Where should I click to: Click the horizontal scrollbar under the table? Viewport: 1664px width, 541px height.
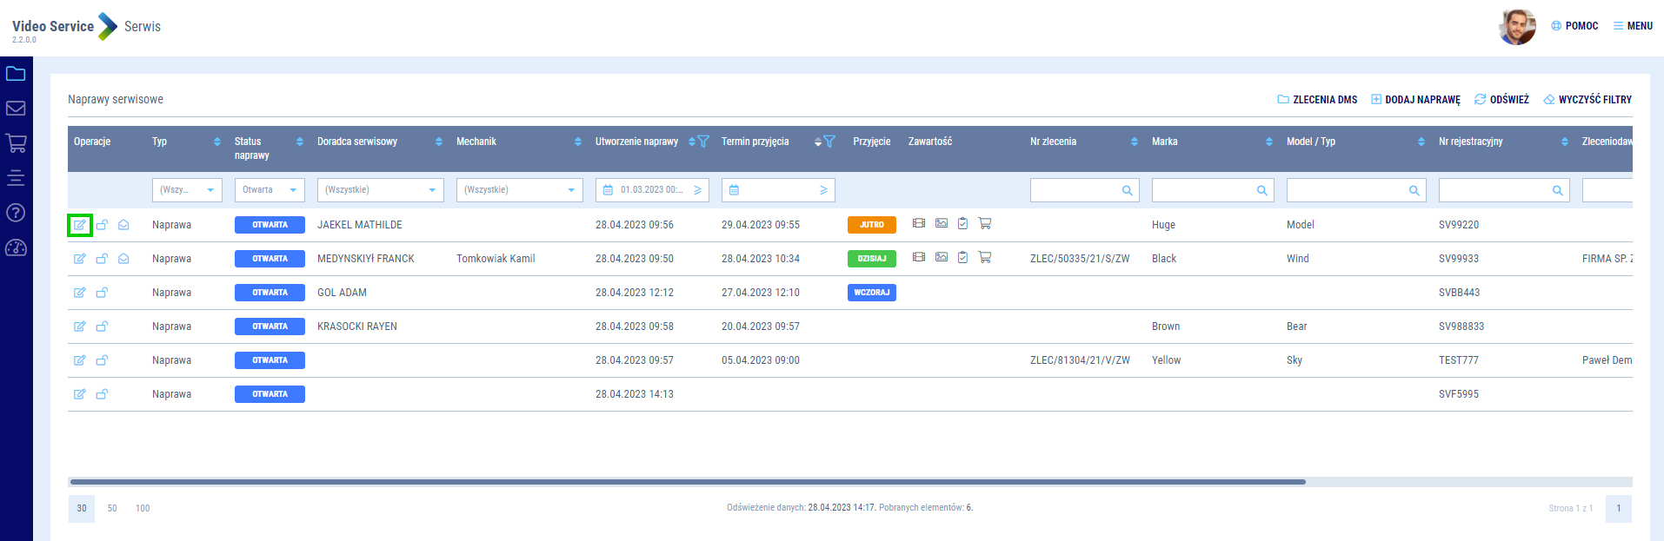pyautogui.click(x=687, y=482)
